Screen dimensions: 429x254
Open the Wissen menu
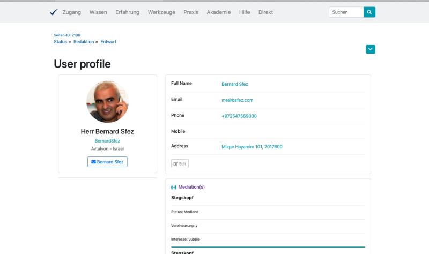[x=98, y=12]
